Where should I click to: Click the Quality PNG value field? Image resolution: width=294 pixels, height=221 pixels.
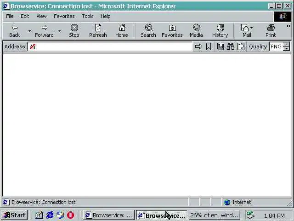pyautogui.click(x=276, y=47)
